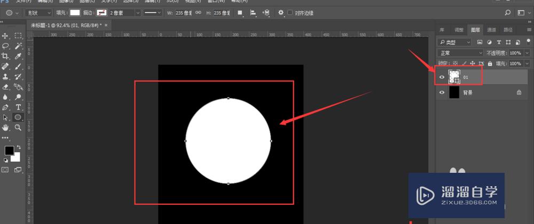Image resolution: width=534 pixels, height=224 pixels.
Task: Click the Rectangular Marquee tool
Action: pyautogui.click(x=18, y=36)
